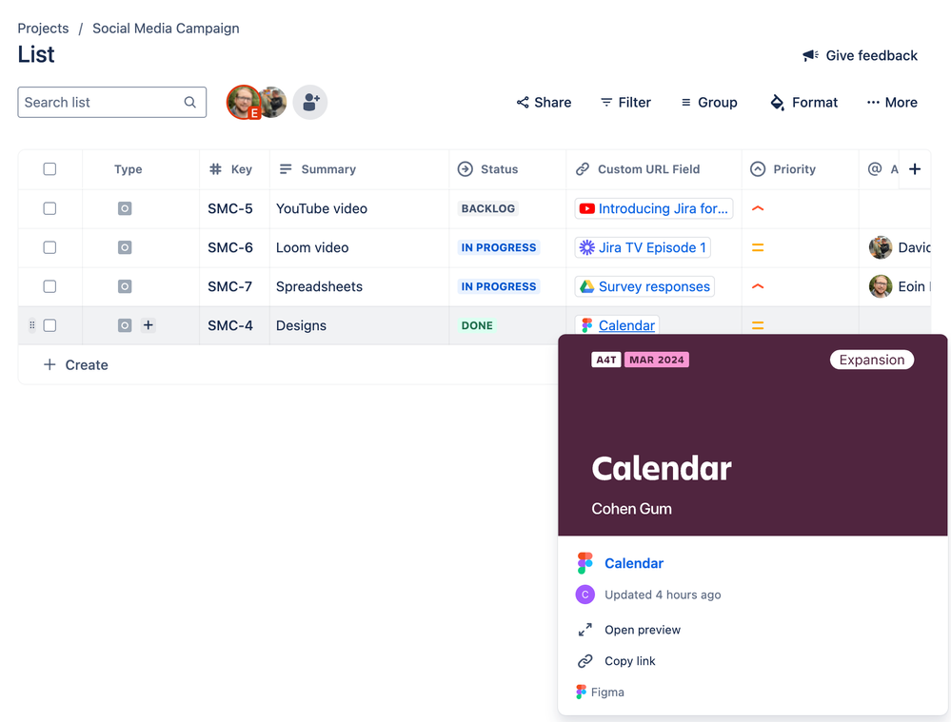Select Copy link in the hover card
The height and width of the screenshot is (722, 951).
coord(629,661)
